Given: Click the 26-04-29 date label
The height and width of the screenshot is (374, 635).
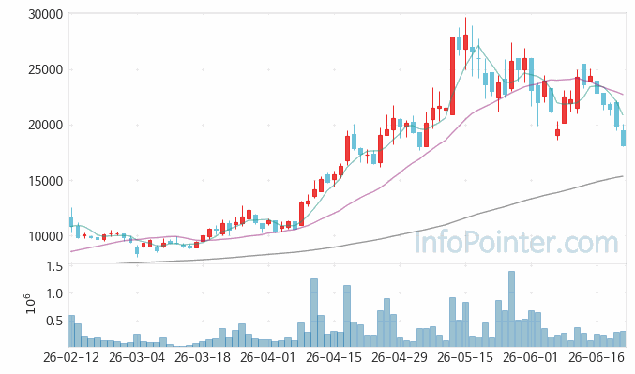Looking at the screenshot, I should pos(400,358).
